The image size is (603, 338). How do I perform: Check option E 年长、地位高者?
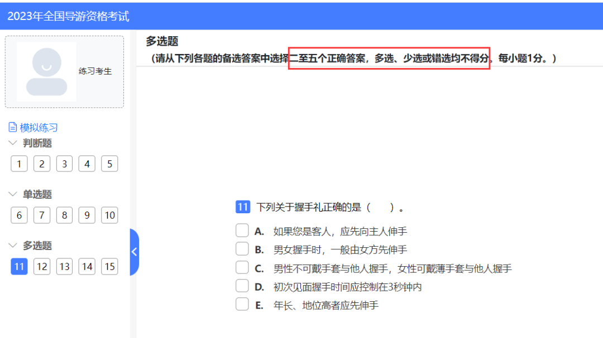click(x=242, y=304)
